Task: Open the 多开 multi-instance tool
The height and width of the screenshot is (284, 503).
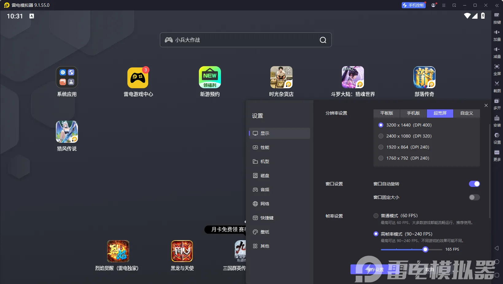Action: click(x=497, y=104)
